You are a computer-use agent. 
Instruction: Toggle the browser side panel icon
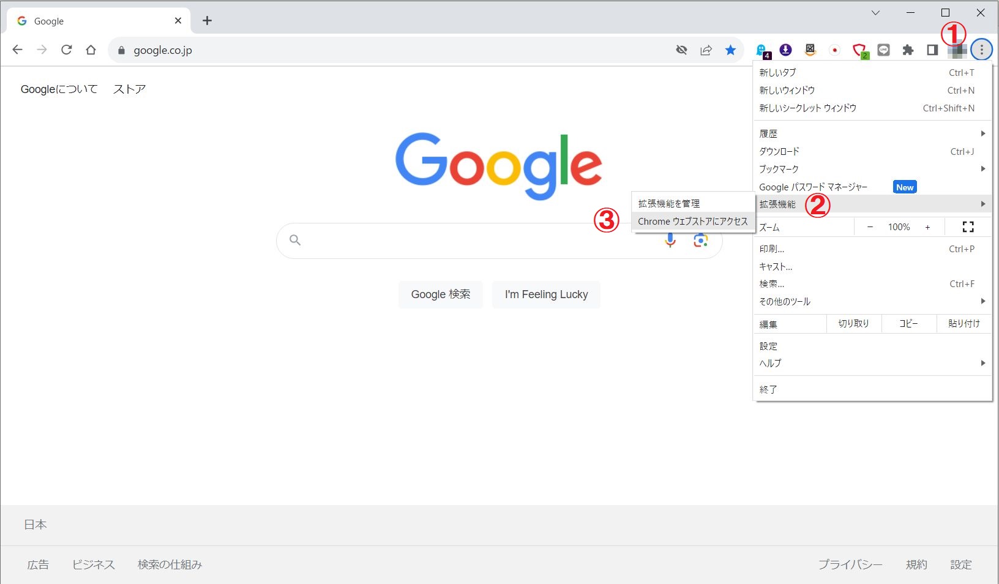[x=932, y=50]
